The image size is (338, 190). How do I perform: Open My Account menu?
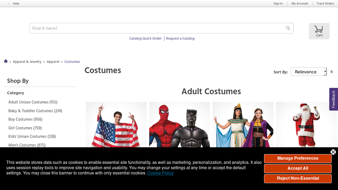(x=300, y=3)
